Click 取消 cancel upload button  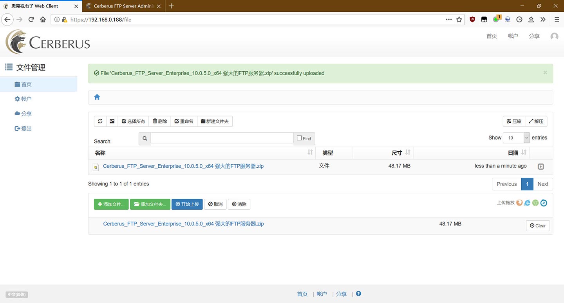[x=215, y=204]
